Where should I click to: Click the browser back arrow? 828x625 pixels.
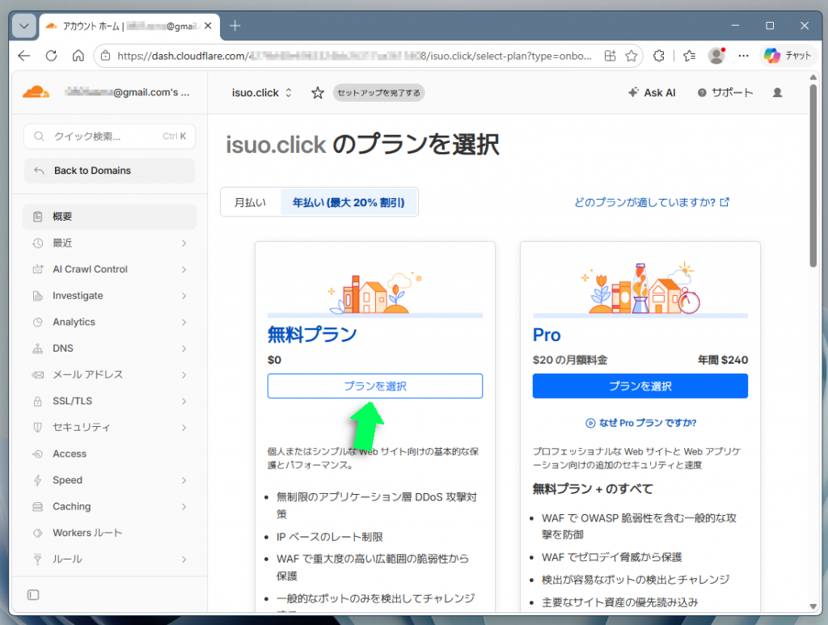(x=23, y=56)
